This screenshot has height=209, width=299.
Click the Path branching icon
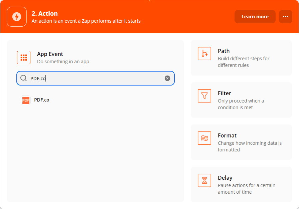tap(204, 54)
